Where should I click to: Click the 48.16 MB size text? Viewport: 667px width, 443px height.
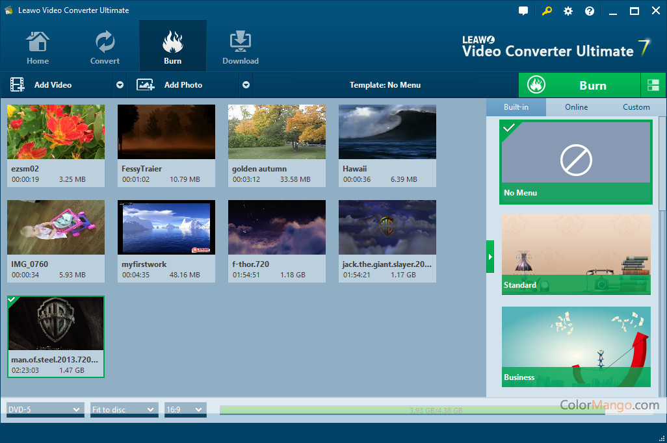tap(185, 275)
